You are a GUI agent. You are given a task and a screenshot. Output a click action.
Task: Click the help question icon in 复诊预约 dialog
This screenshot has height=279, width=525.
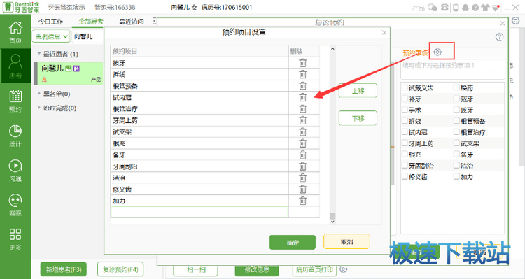coord(499,37)
